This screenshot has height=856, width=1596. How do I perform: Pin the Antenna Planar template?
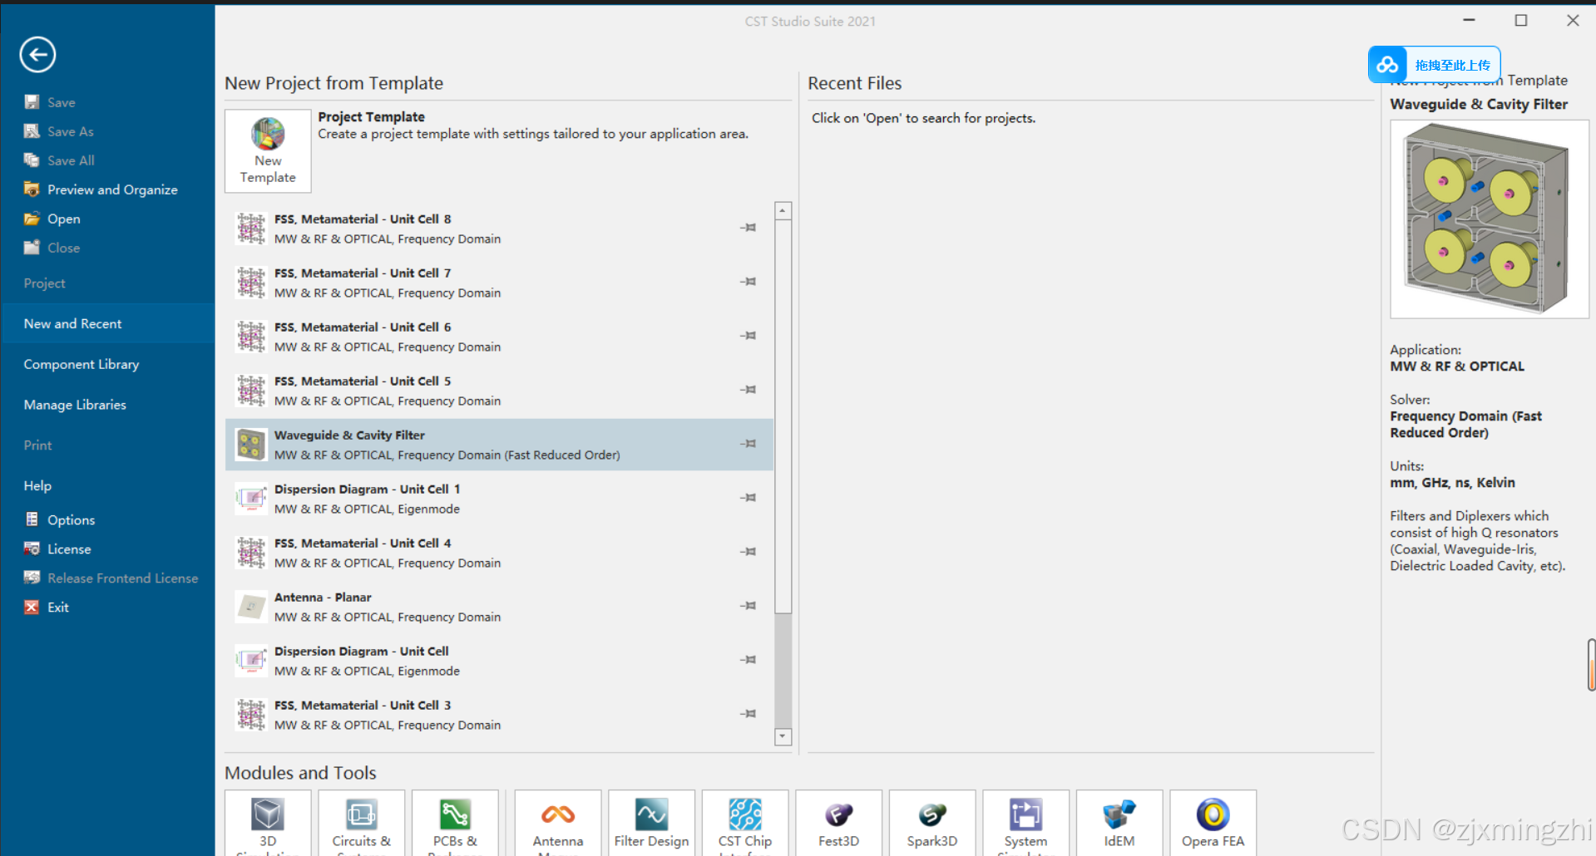click(749, 606)
